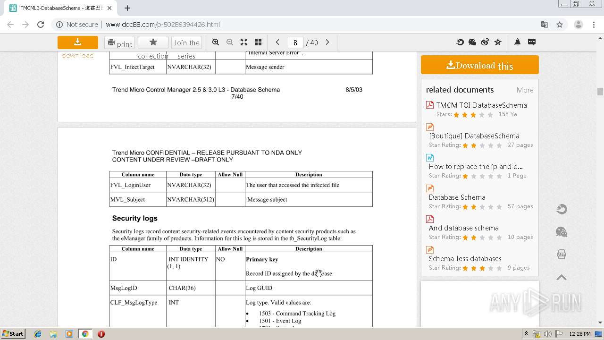Share via the Weibo icon in the toolbar
Screen dimensions: 604x340
[x=485, y=42]
